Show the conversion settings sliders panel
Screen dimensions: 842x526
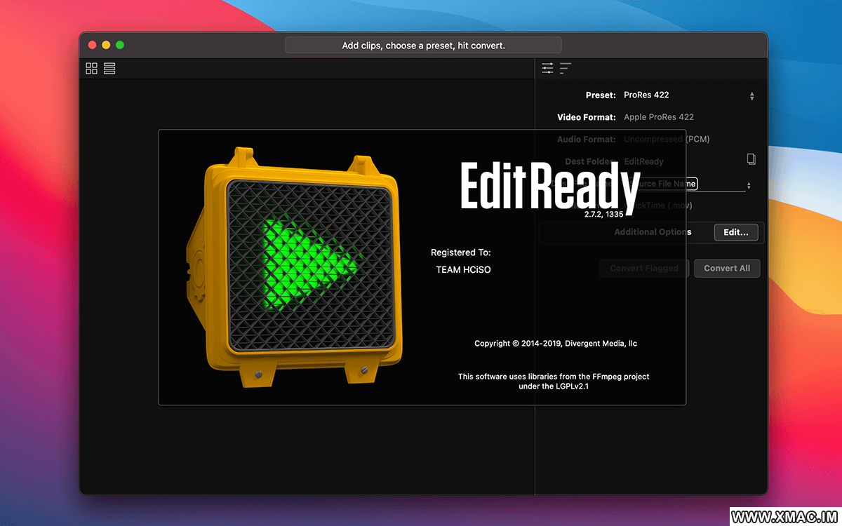point(547,68)
